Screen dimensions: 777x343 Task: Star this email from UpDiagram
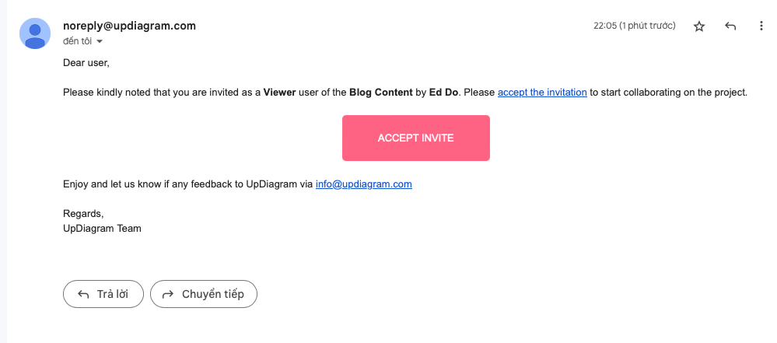tap(698, 26)
